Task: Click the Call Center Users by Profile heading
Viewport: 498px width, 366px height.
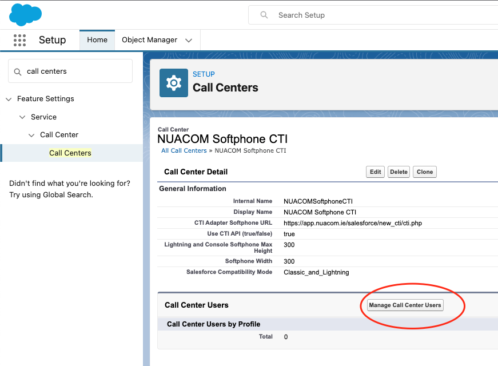Action: point(213,324)
